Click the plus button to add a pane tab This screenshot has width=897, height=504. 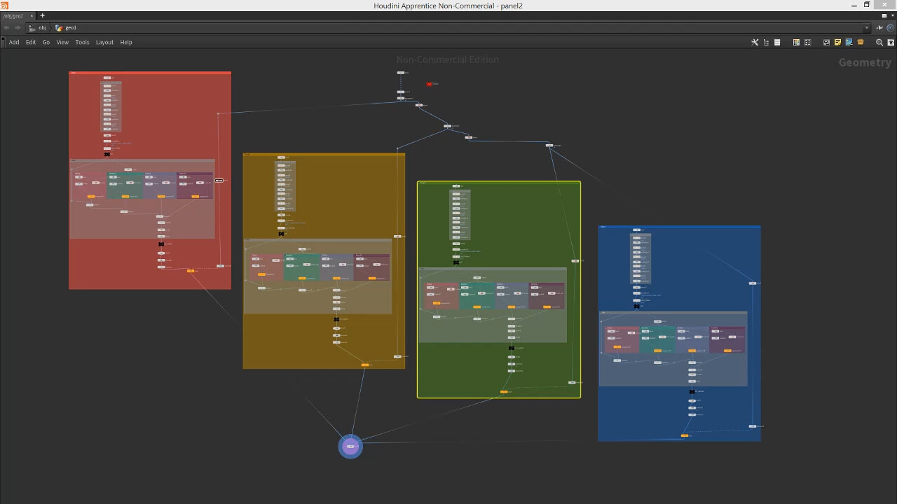pos(42,15)
